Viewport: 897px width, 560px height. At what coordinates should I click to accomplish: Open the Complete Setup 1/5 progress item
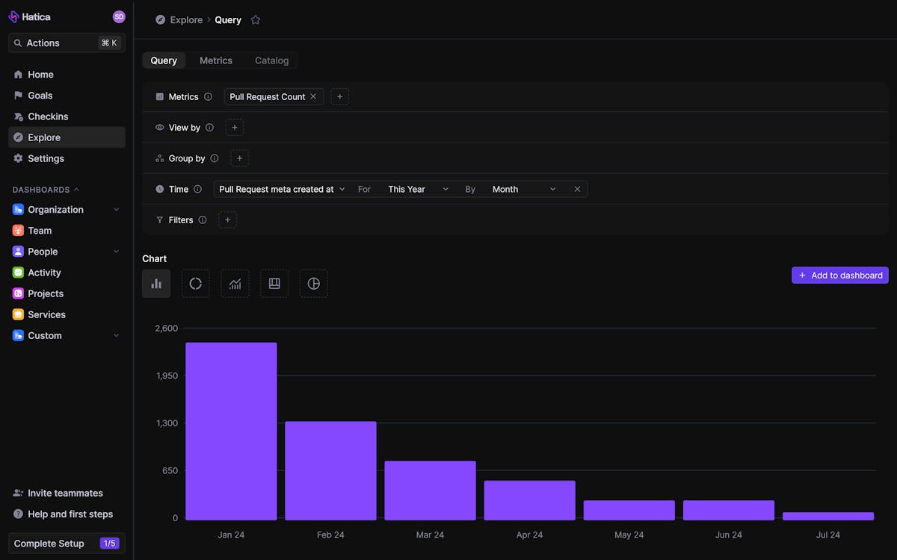pyautogui.click(x=66, y=543)
